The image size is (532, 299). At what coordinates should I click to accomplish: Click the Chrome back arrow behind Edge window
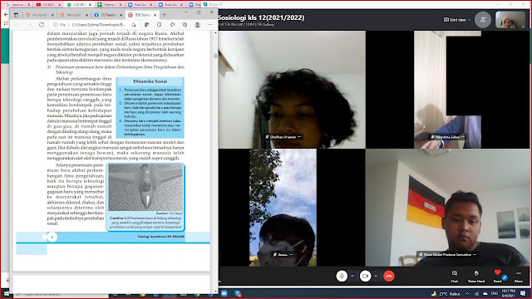pos(6,15)
